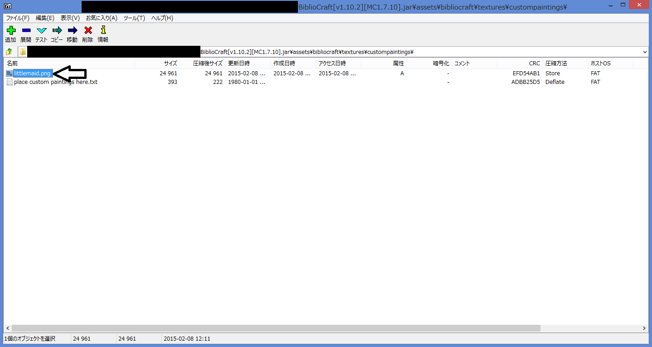This screenshot has width=652, height=347.
Task: Open the ファイル(F) menu
Action: [x=18, y=18]
